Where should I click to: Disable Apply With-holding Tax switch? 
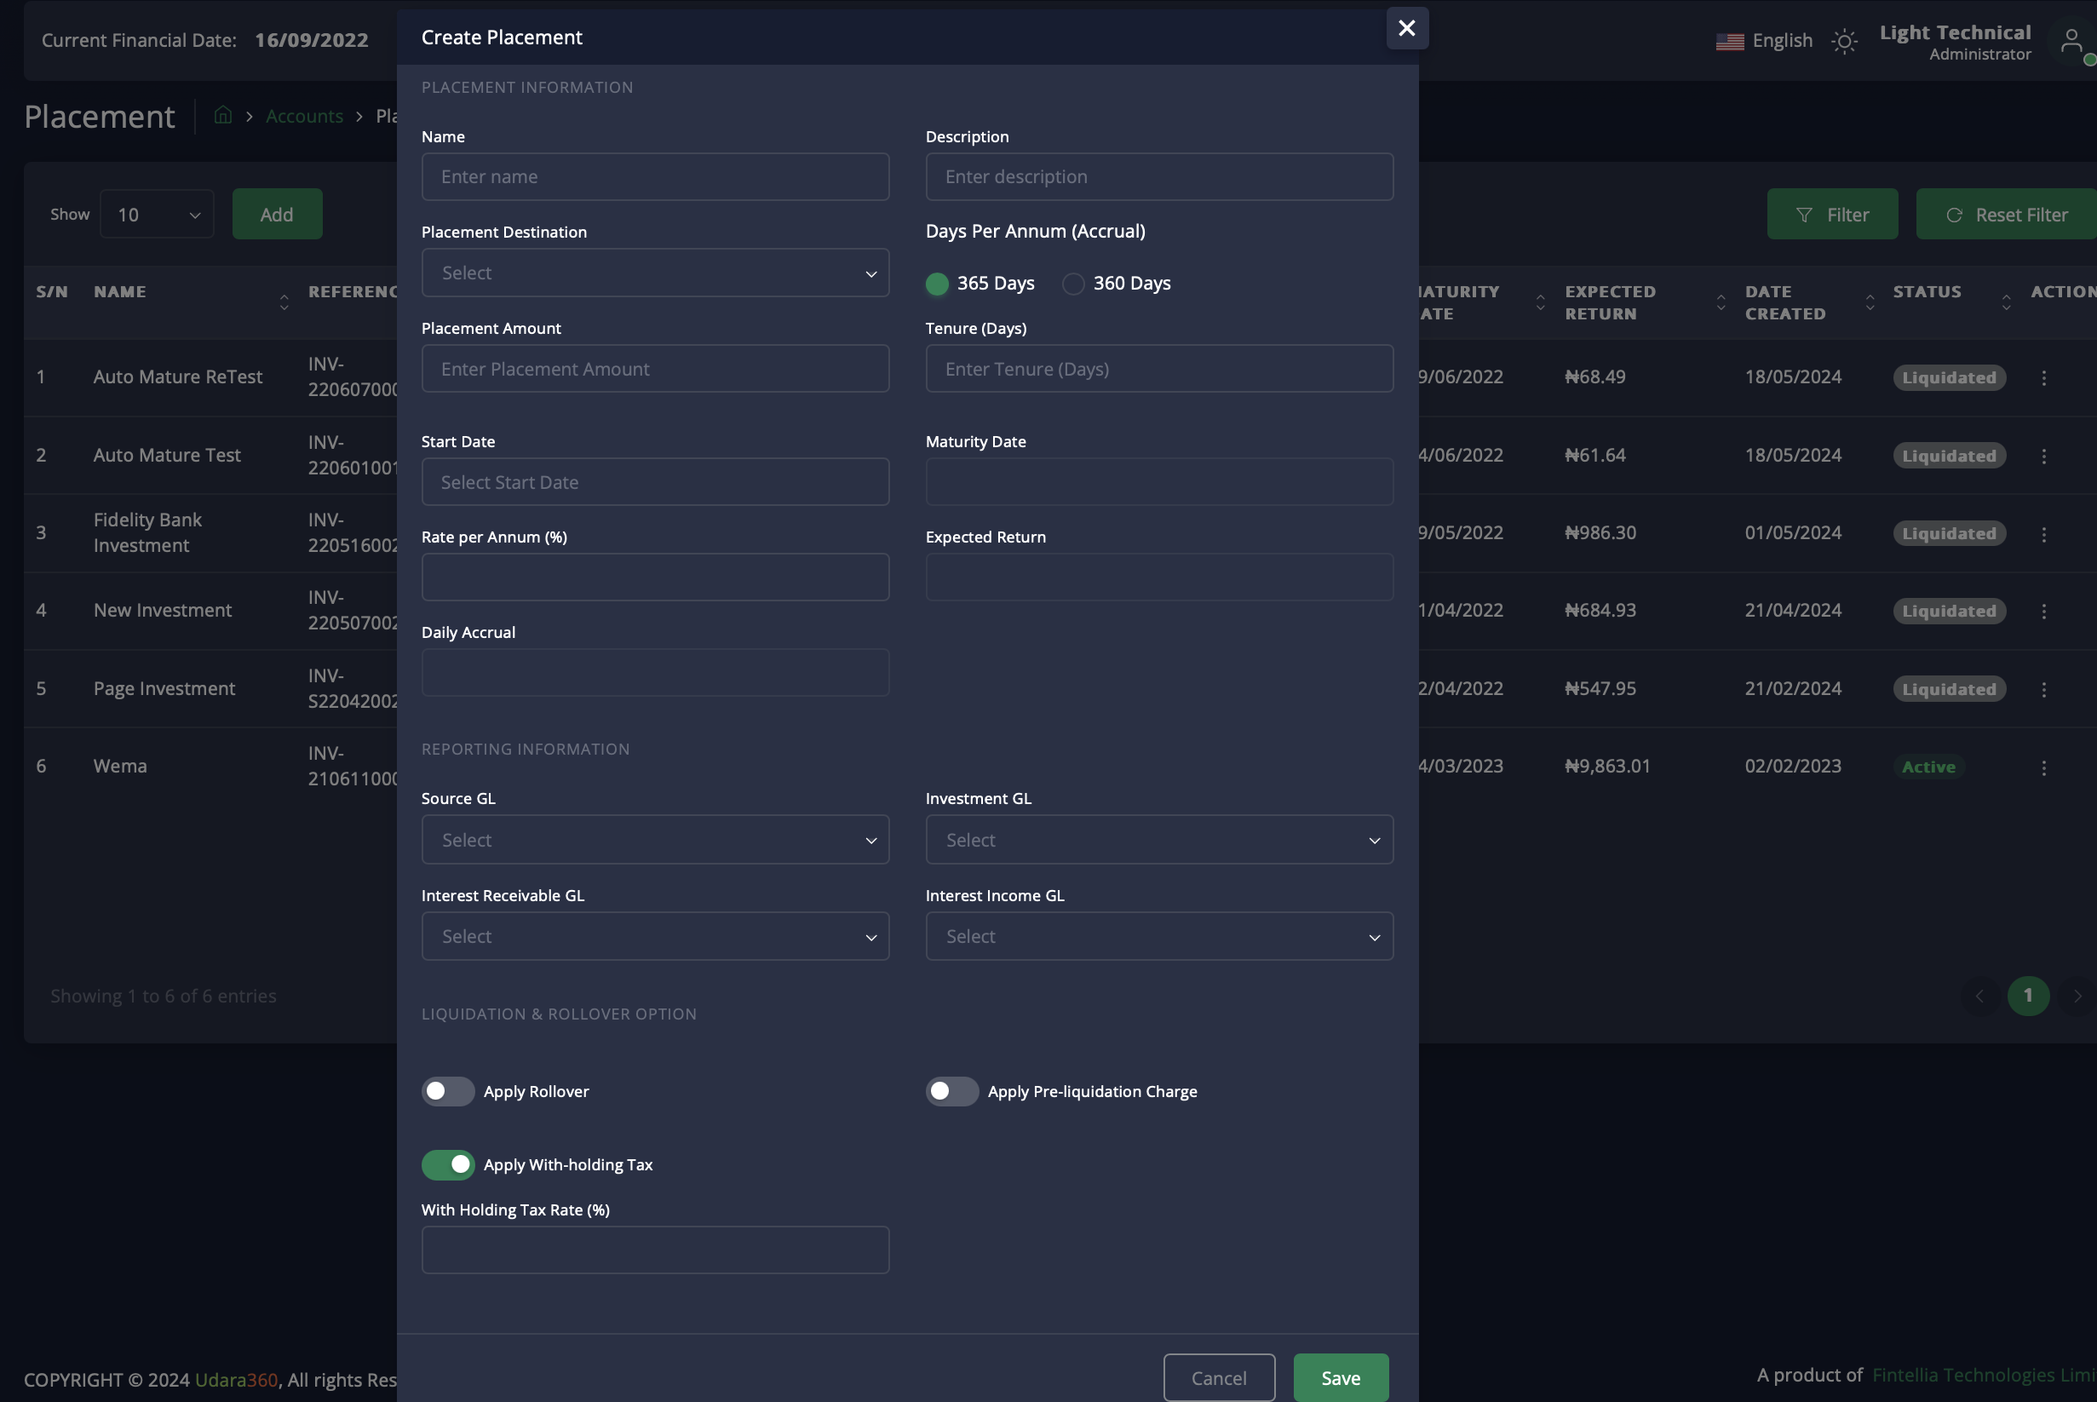click(448, 1164)
